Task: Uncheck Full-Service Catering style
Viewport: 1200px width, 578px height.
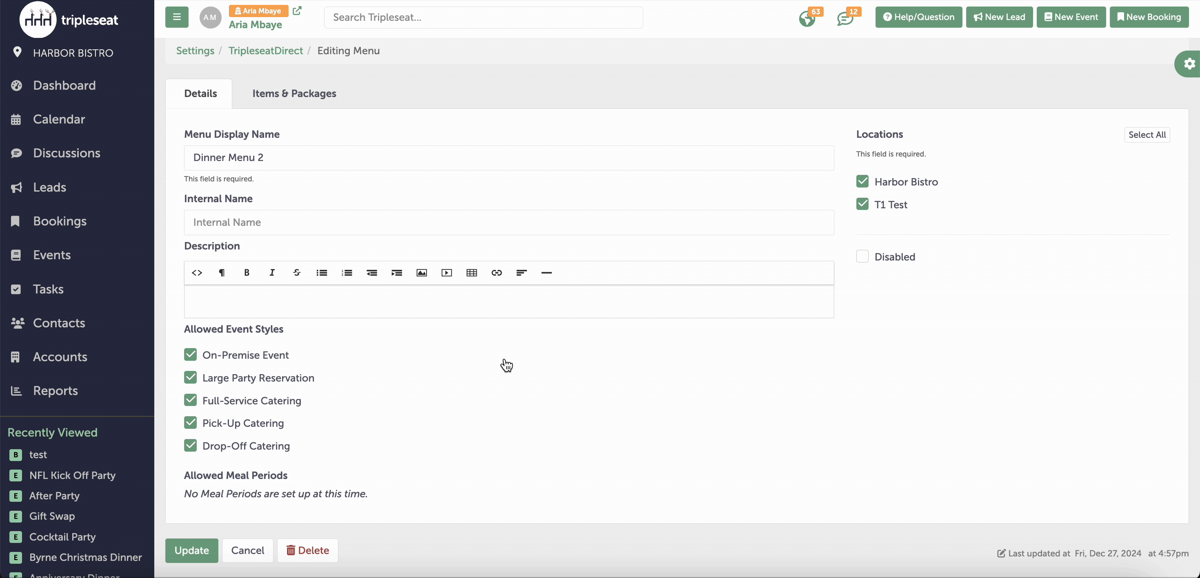Action: tap(191, 400)
